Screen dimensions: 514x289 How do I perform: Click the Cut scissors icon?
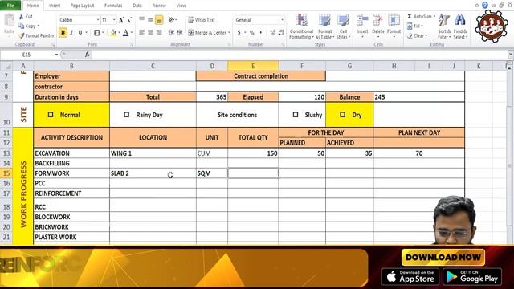click(x=22, y=16)
